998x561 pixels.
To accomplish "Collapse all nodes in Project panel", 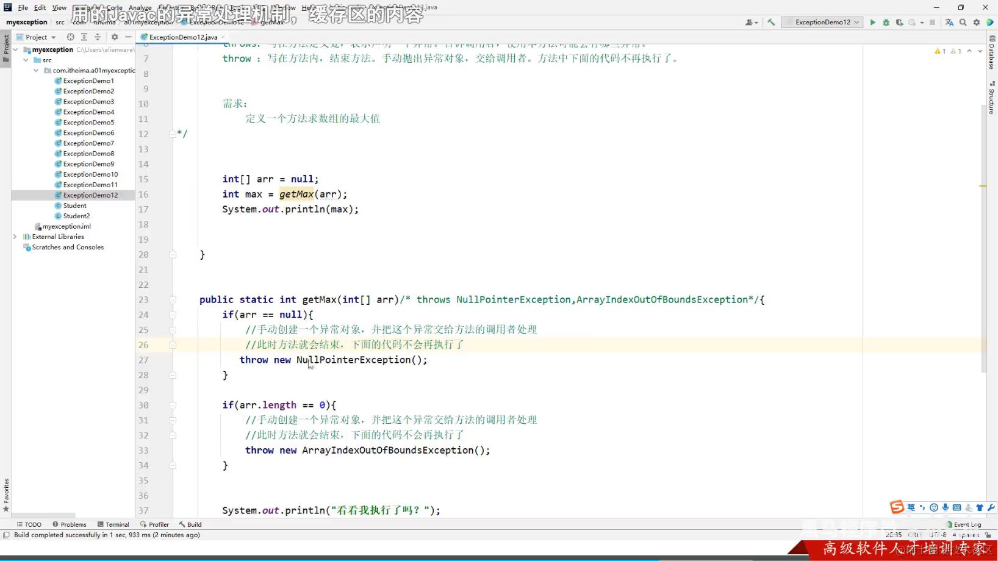I will (x=98, y=37).
